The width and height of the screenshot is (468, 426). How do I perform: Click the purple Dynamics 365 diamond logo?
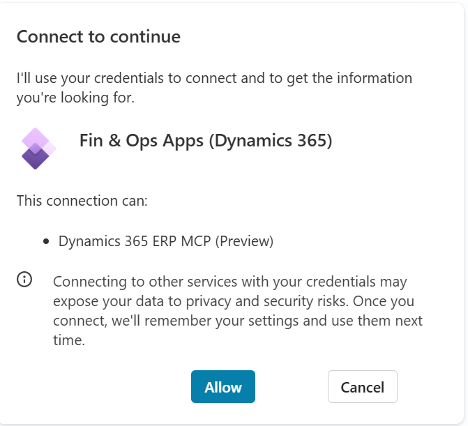[38, 148]
